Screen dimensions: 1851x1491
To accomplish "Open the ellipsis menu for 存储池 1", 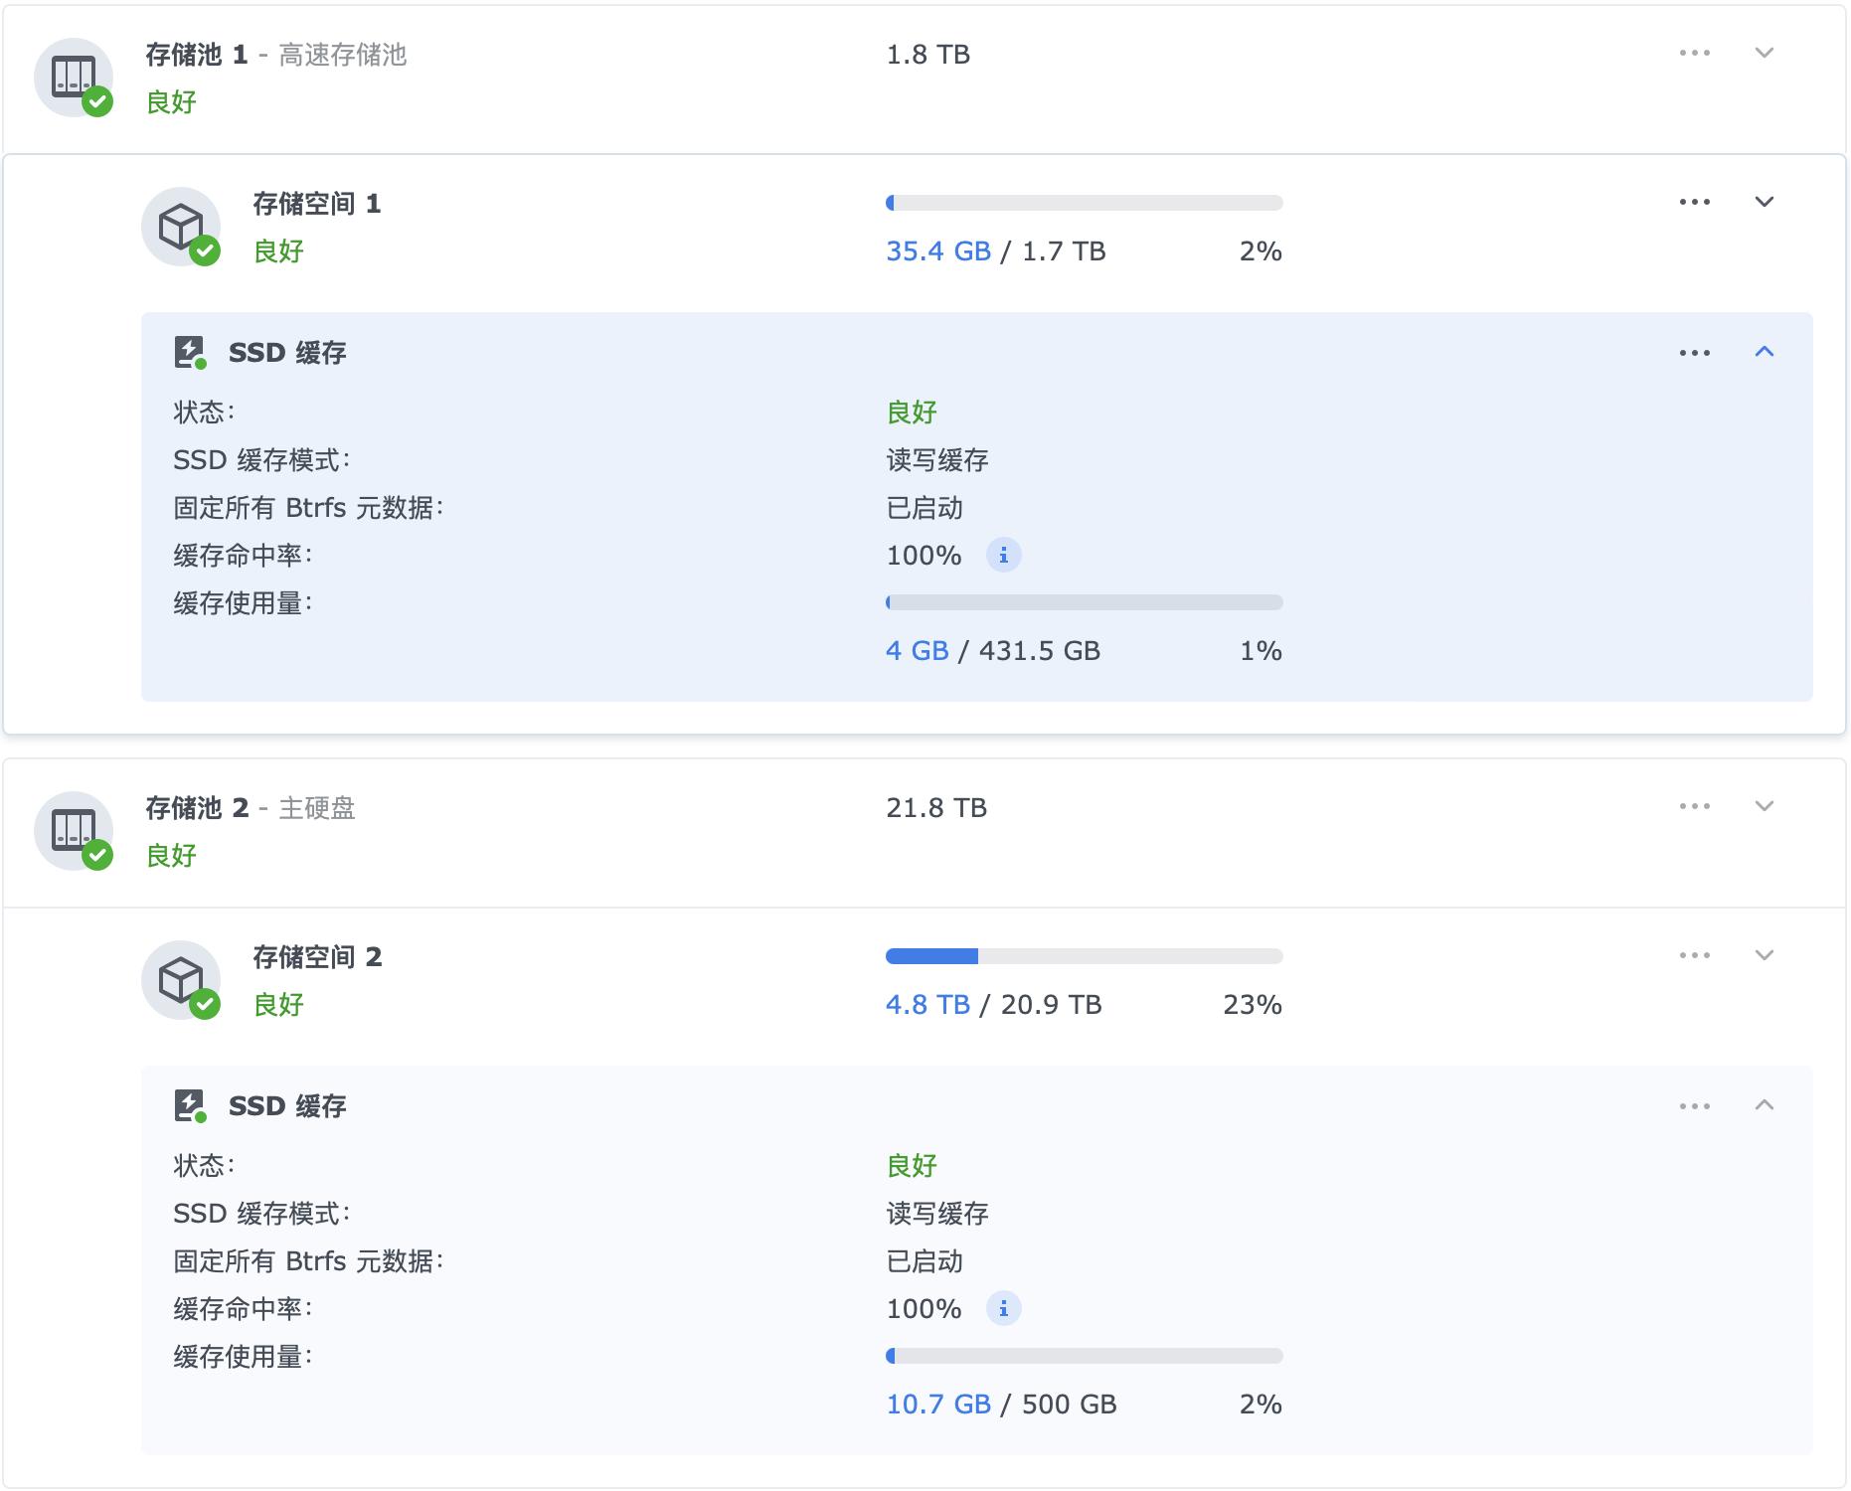I will coord(1693,55).
